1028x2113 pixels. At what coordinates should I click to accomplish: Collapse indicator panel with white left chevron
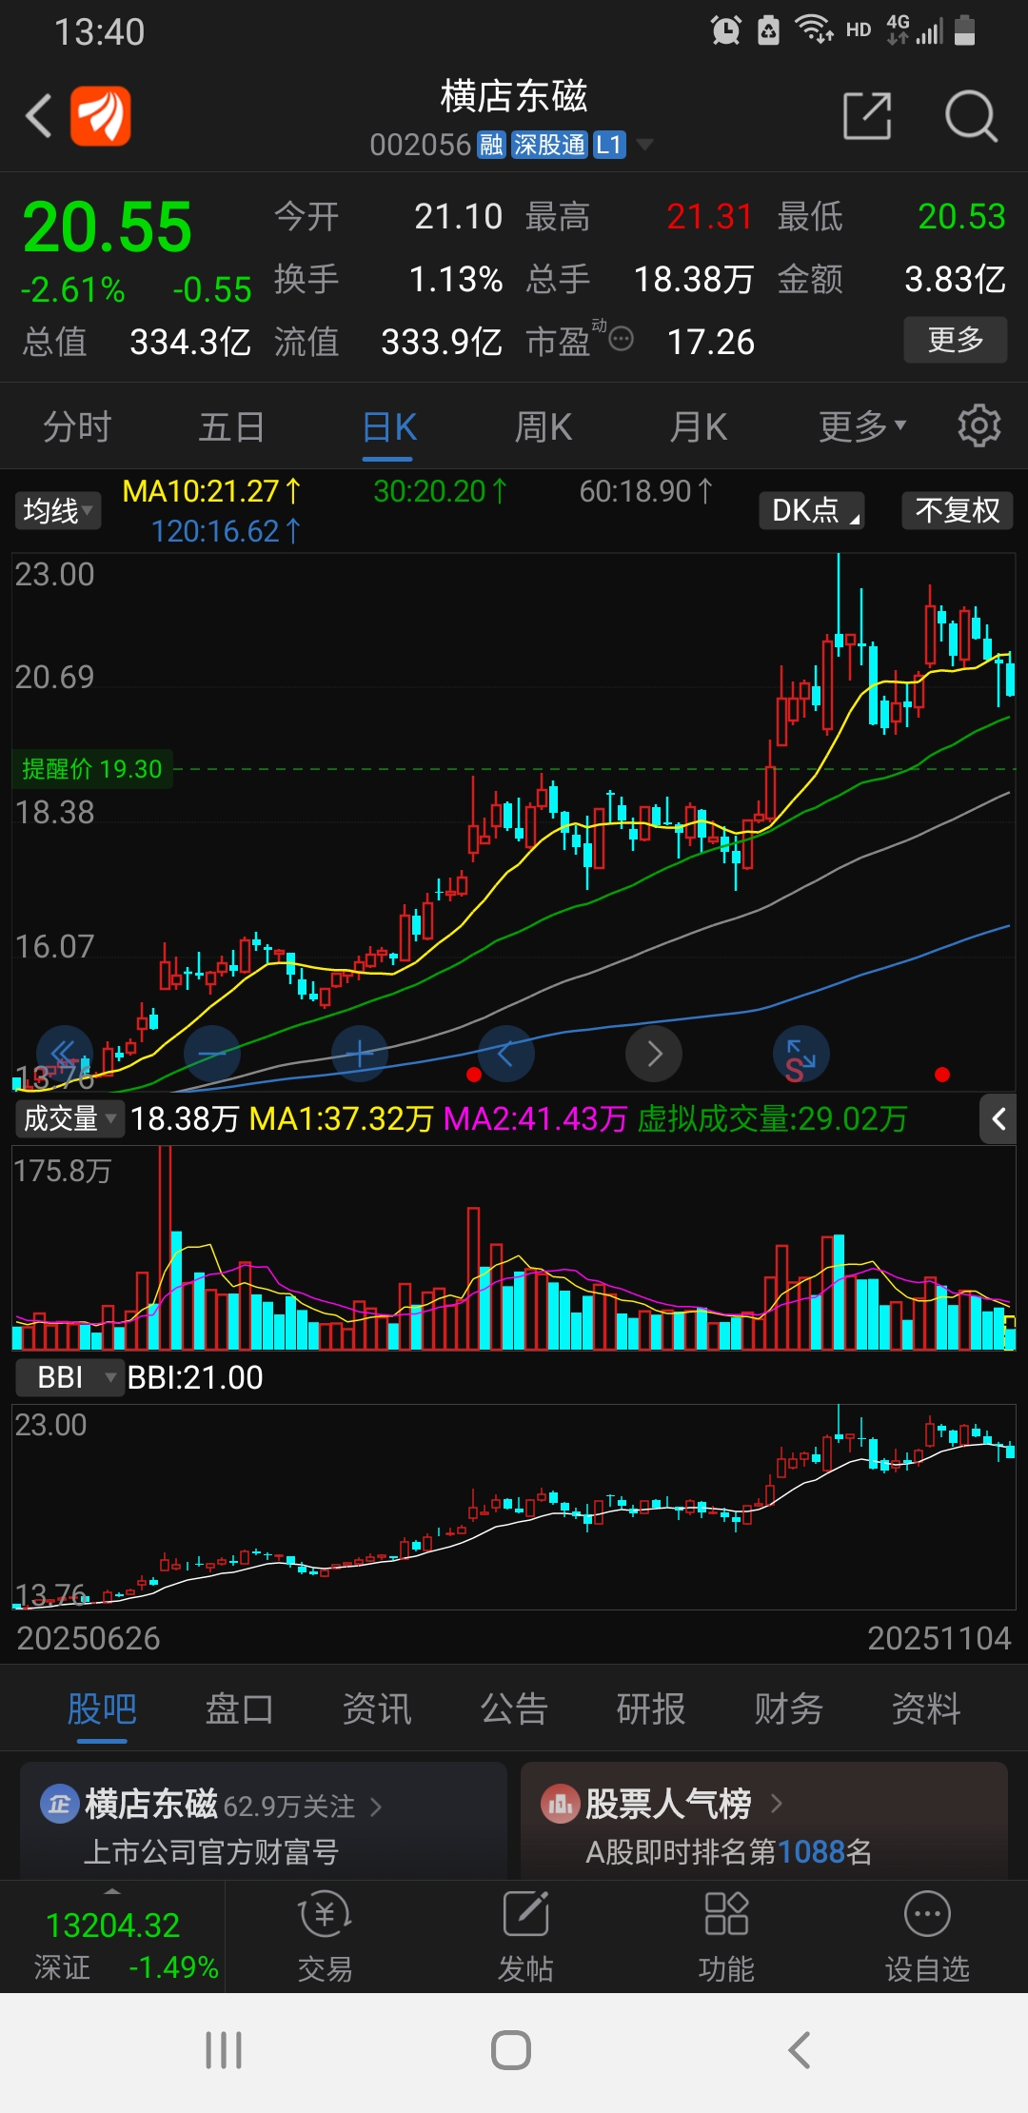(x=998, y=1118)
